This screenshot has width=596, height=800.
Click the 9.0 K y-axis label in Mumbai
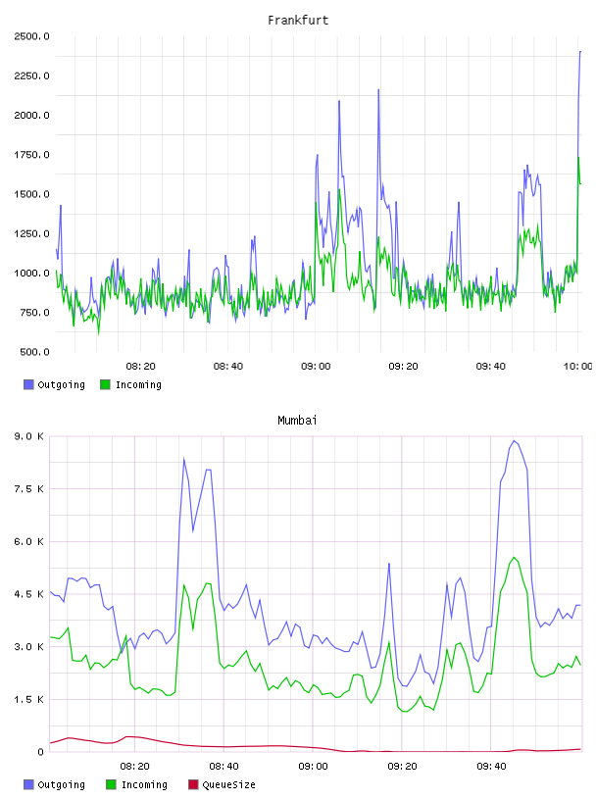point(28,436)
